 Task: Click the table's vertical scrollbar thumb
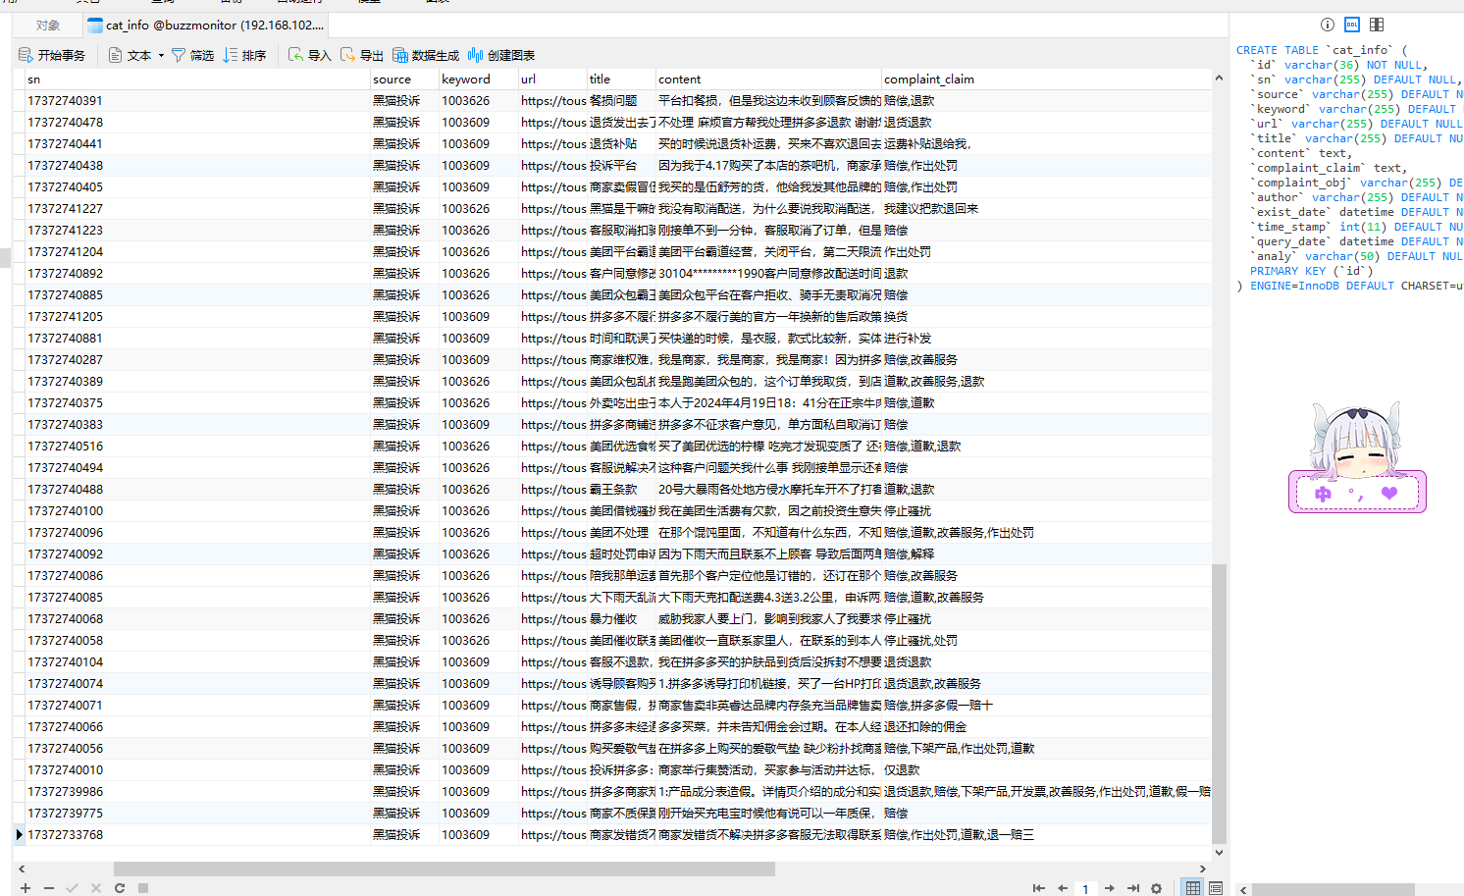click(1219, 704)
